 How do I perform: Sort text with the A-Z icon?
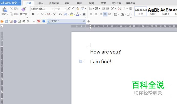(x=119, y=9)
